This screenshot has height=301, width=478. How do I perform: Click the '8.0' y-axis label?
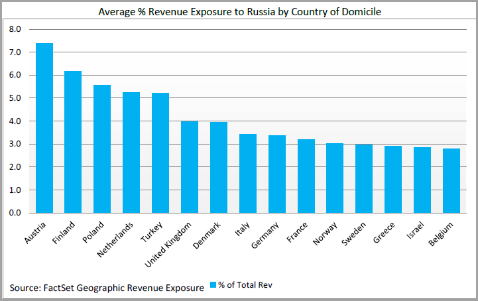pyautogui.click(x=15, y=29)
